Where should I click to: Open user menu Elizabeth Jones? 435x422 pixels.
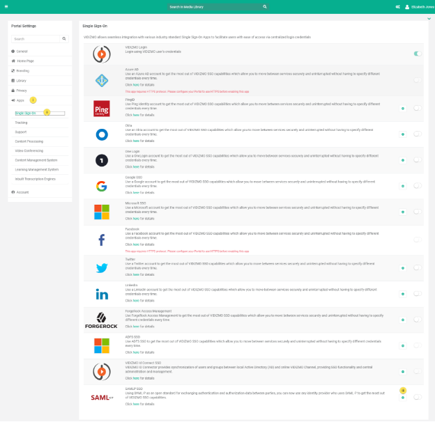(x=422, y=7)
